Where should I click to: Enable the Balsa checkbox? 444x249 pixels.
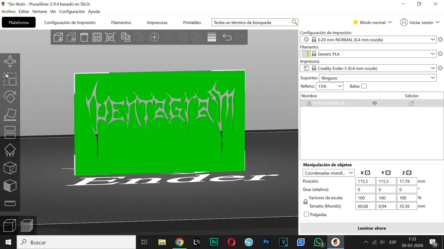coord(363,86)
